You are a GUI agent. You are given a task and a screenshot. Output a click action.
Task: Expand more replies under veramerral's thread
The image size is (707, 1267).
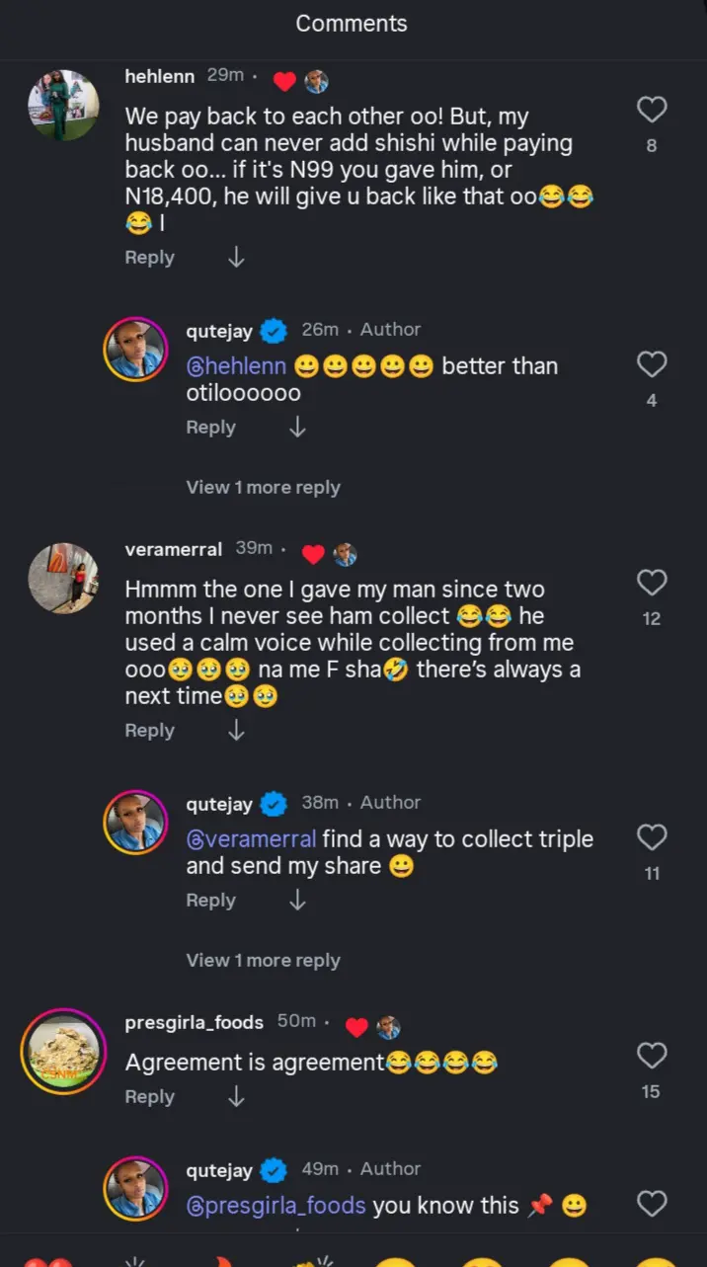pyautogui.click(x=263, y=961)
